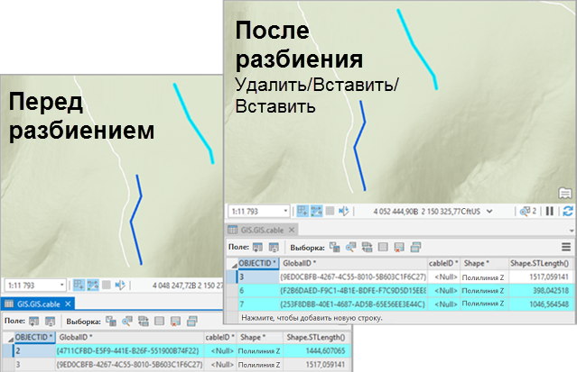
Task: Pause drawing in the right map view
Action: [550, 211]
